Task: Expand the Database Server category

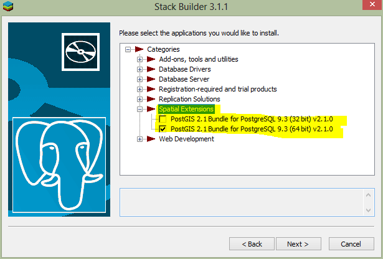Action: tap(139, 79)
